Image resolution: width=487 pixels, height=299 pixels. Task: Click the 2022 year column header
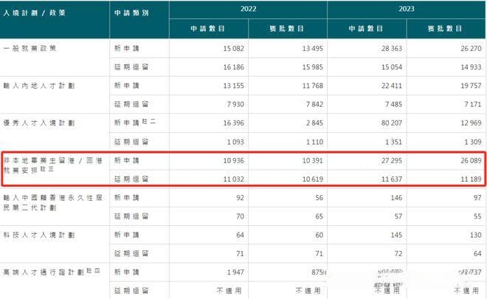tap(248, 9)
